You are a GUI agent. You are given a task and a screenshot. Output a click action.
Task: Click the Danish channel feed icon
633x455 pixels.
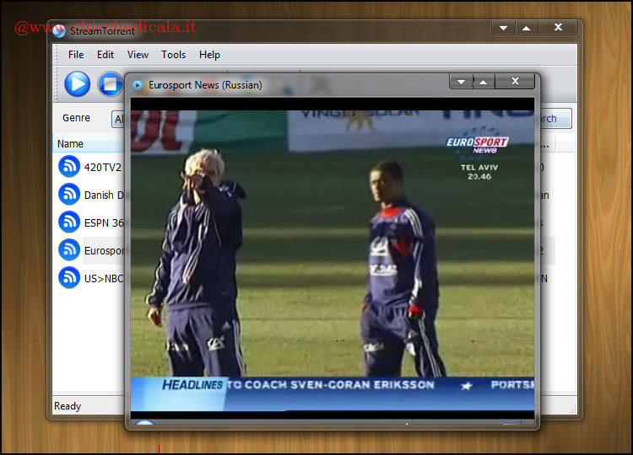pyautogui.click(x=69, y=195)
